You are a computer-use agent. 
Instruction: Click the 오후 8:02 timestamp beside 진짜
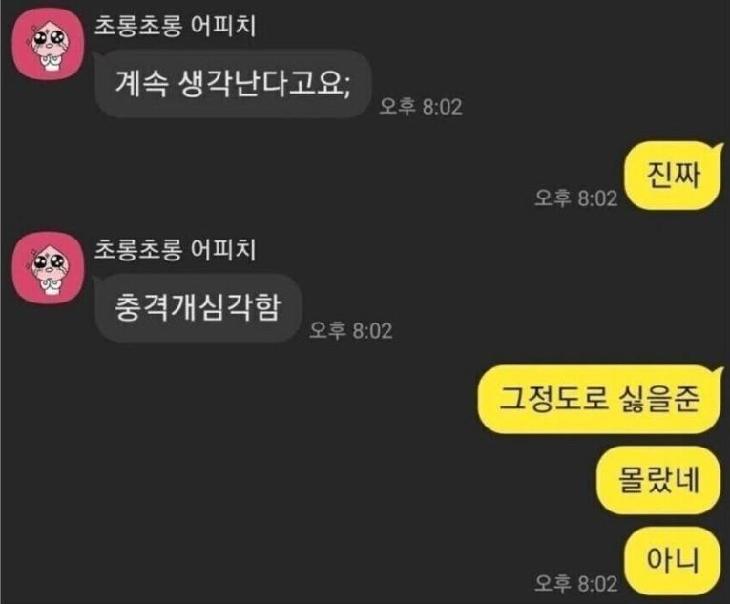576,198
